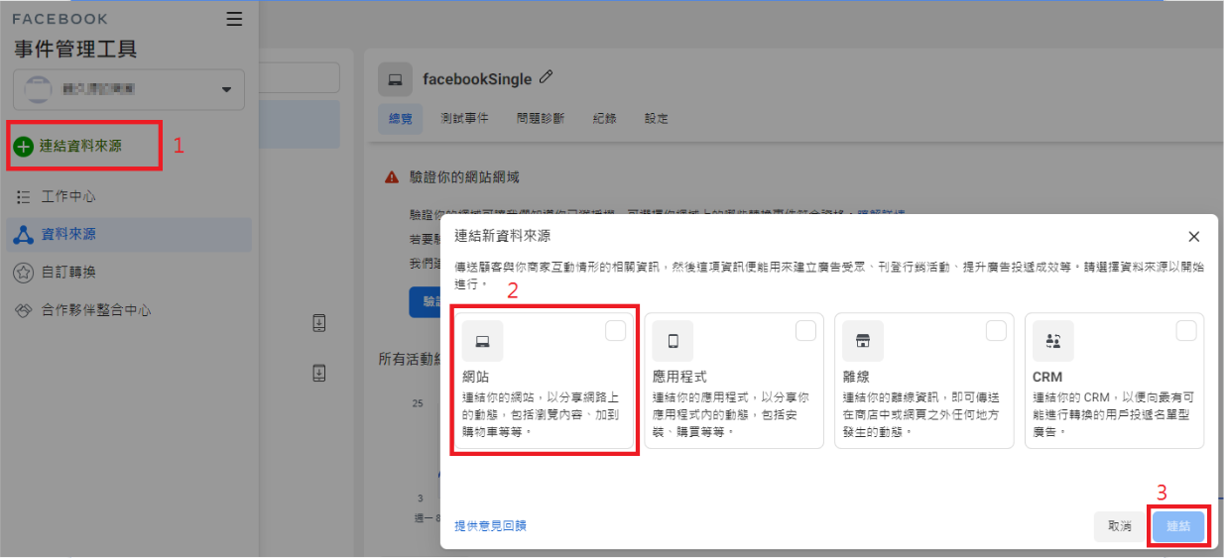
Task: Tick the CRM option checkbox
Action: click(x=1185, y=331)
